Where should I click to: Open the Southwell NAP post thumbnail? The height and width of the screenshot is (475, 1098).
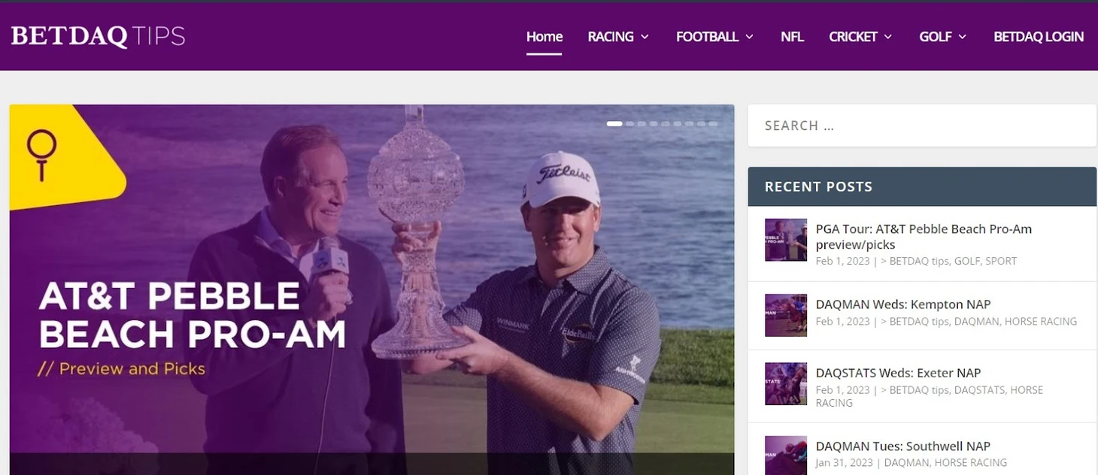point(786,455)
